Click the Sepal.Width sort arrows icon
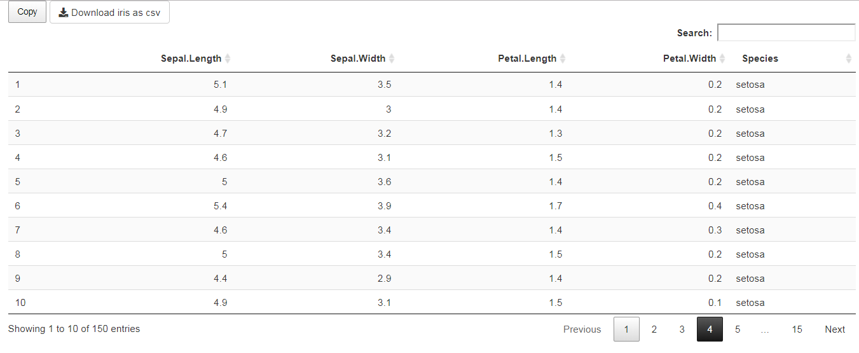Image resolution: width=859 pixels, height=353 pixels. 392,59
